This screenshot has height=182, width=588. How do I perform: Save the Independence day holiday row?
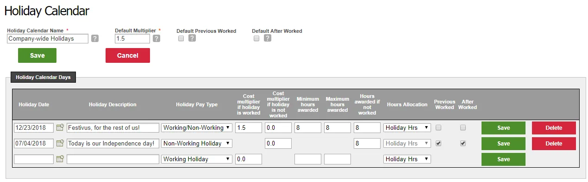(x=503, y=144)
